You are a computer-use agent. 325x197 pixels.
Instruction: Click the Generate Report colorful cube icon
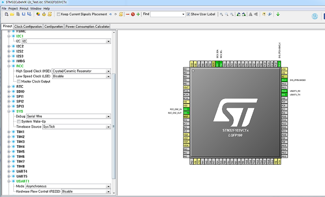point(38,14)
